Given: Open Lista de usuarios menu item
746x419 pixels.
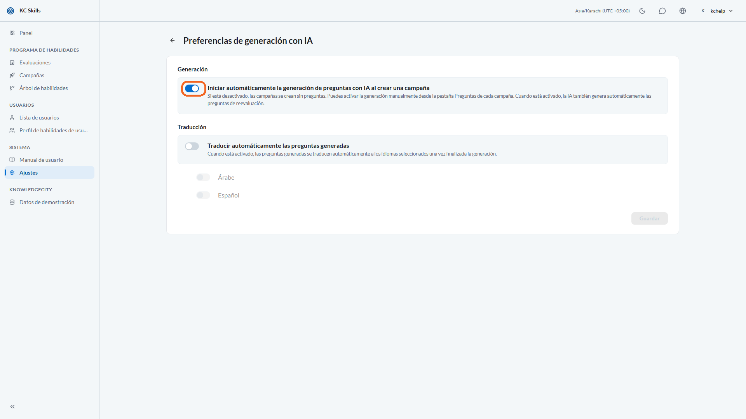Looking at the screenshot, I should point(49,118).
